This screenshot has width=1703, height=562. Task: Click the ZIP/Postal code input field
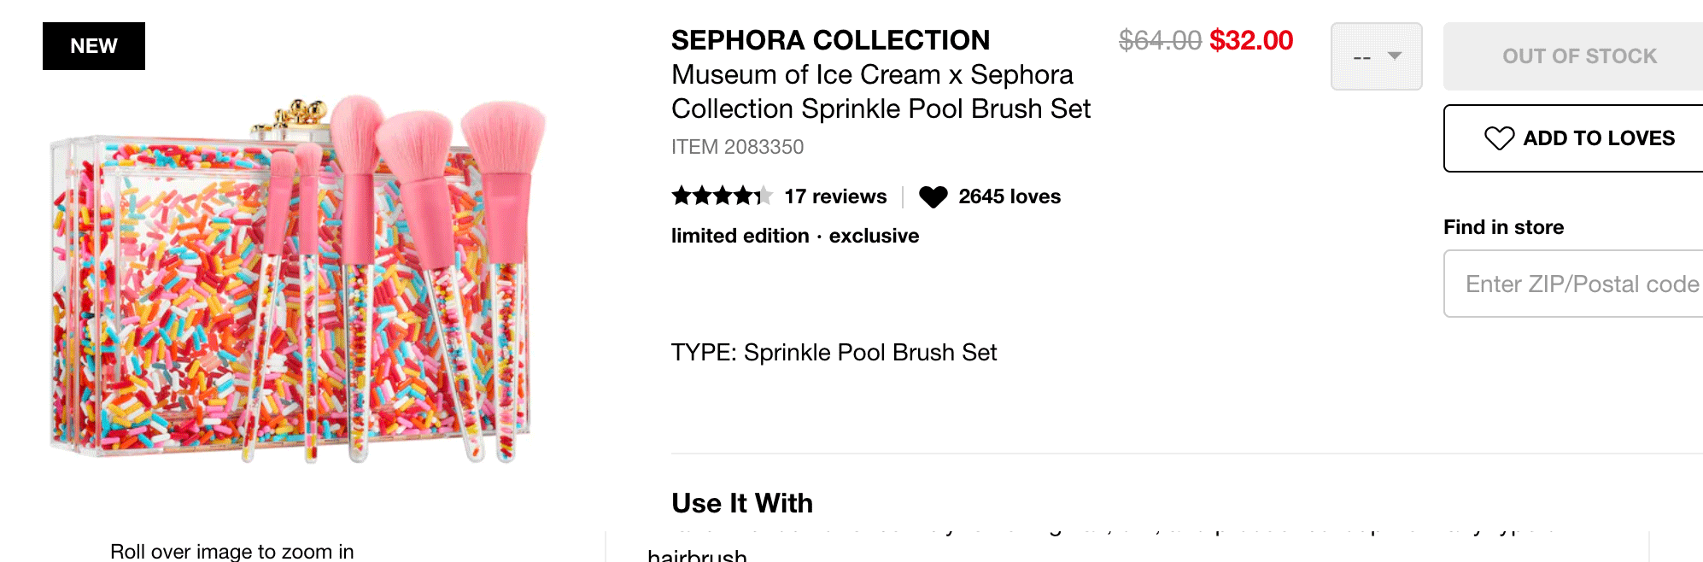click(x=1573, y=284)
